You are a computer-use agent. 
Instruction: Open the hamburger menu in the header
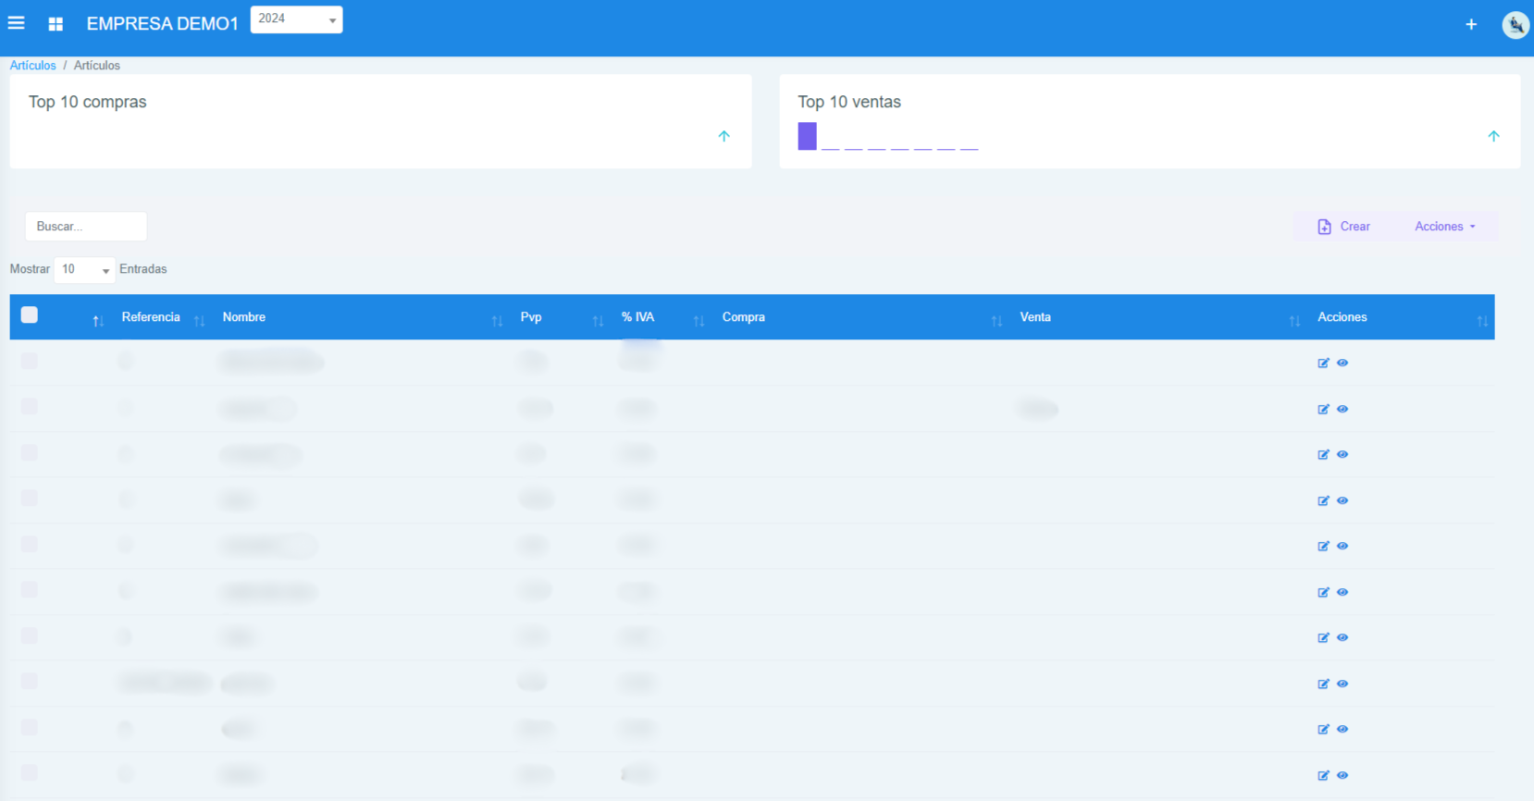pyautogui.click(x=17, y=23)
